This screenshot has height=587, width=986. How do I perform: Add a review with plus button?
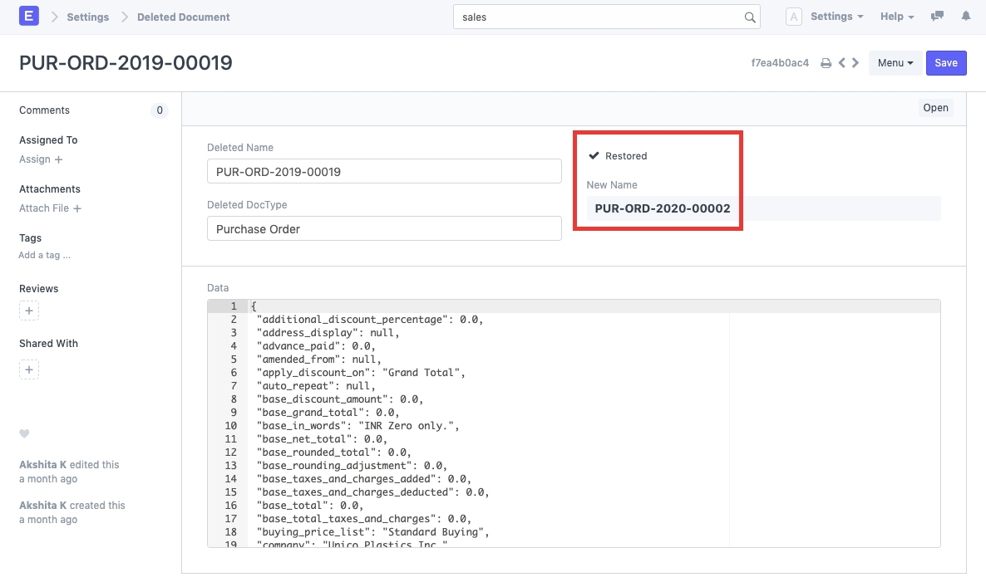pos(29,311)
